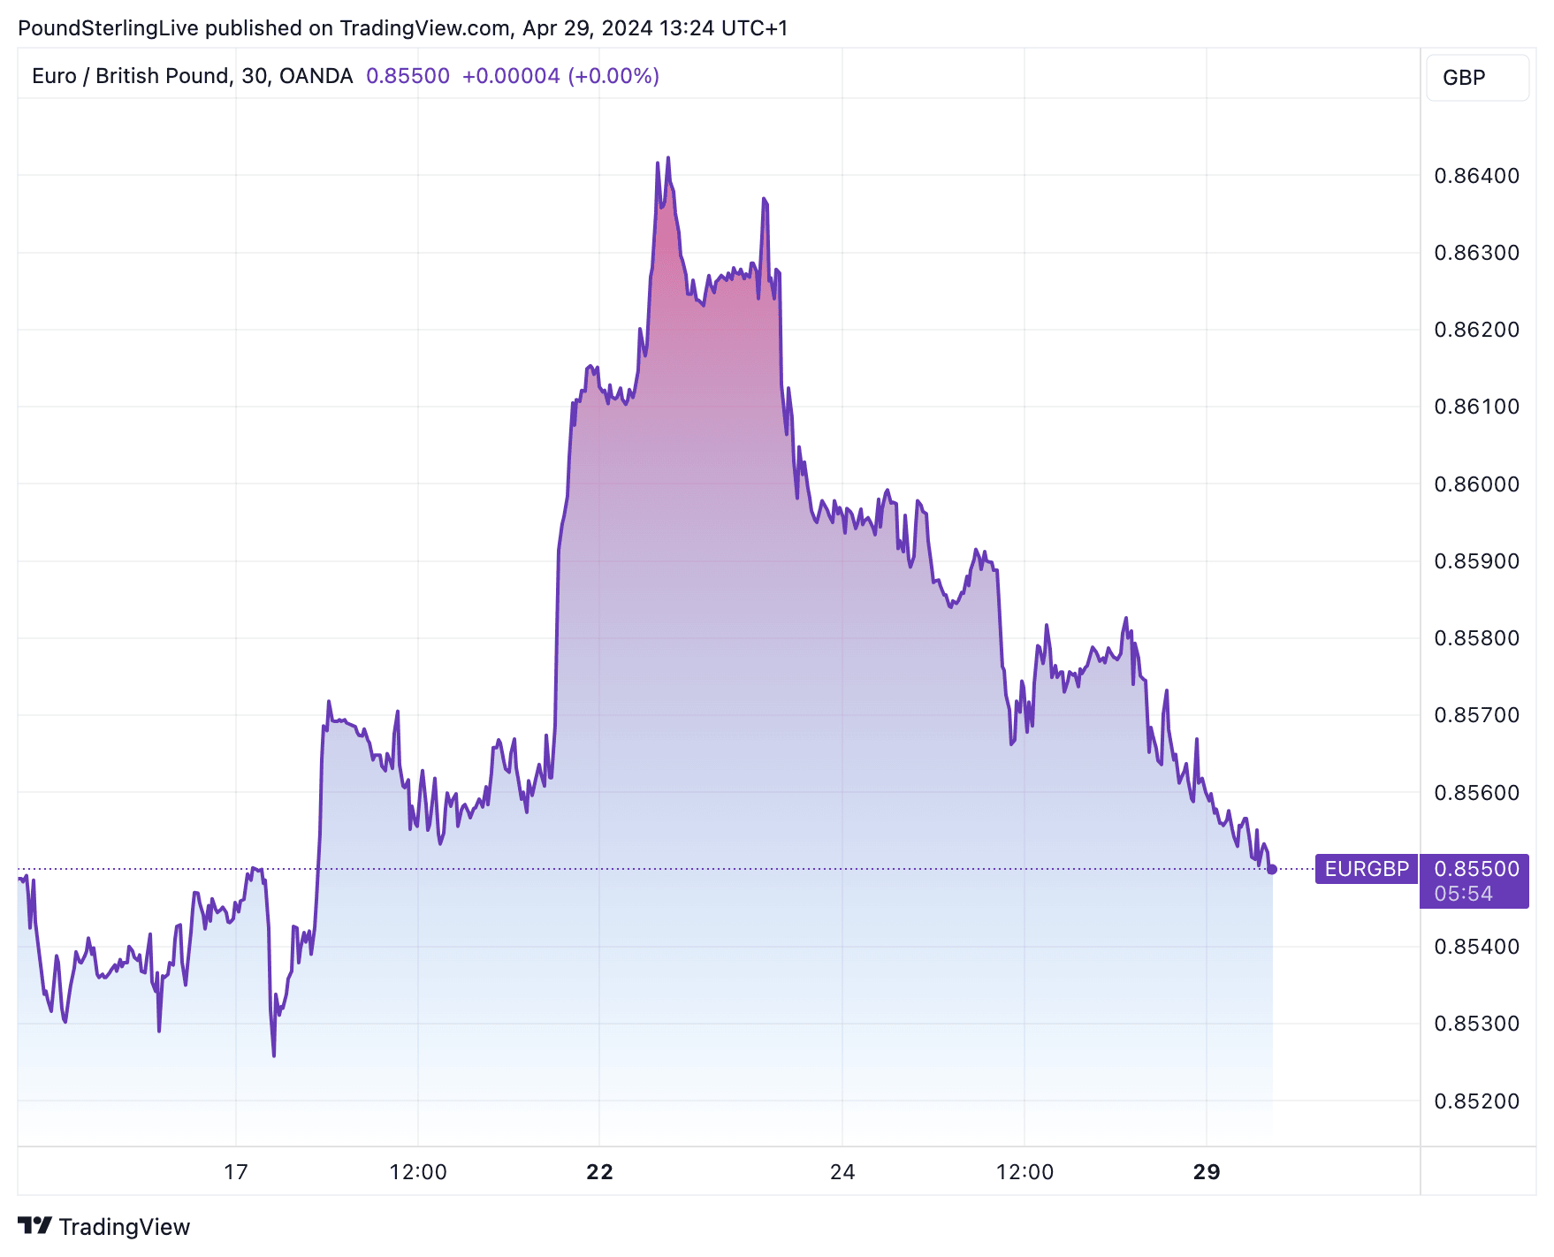Image resolution: width=1554 pixels, height=1257 pixels.
Task: Click the TradingView wordmark at the bottom
Action: click(x=124, y=1227)
